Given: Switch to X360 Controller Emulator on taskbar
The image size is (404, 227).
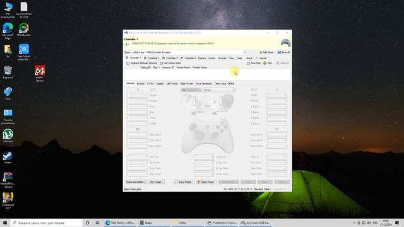Looking at the screenshot, I should click(x=256, y=223).
